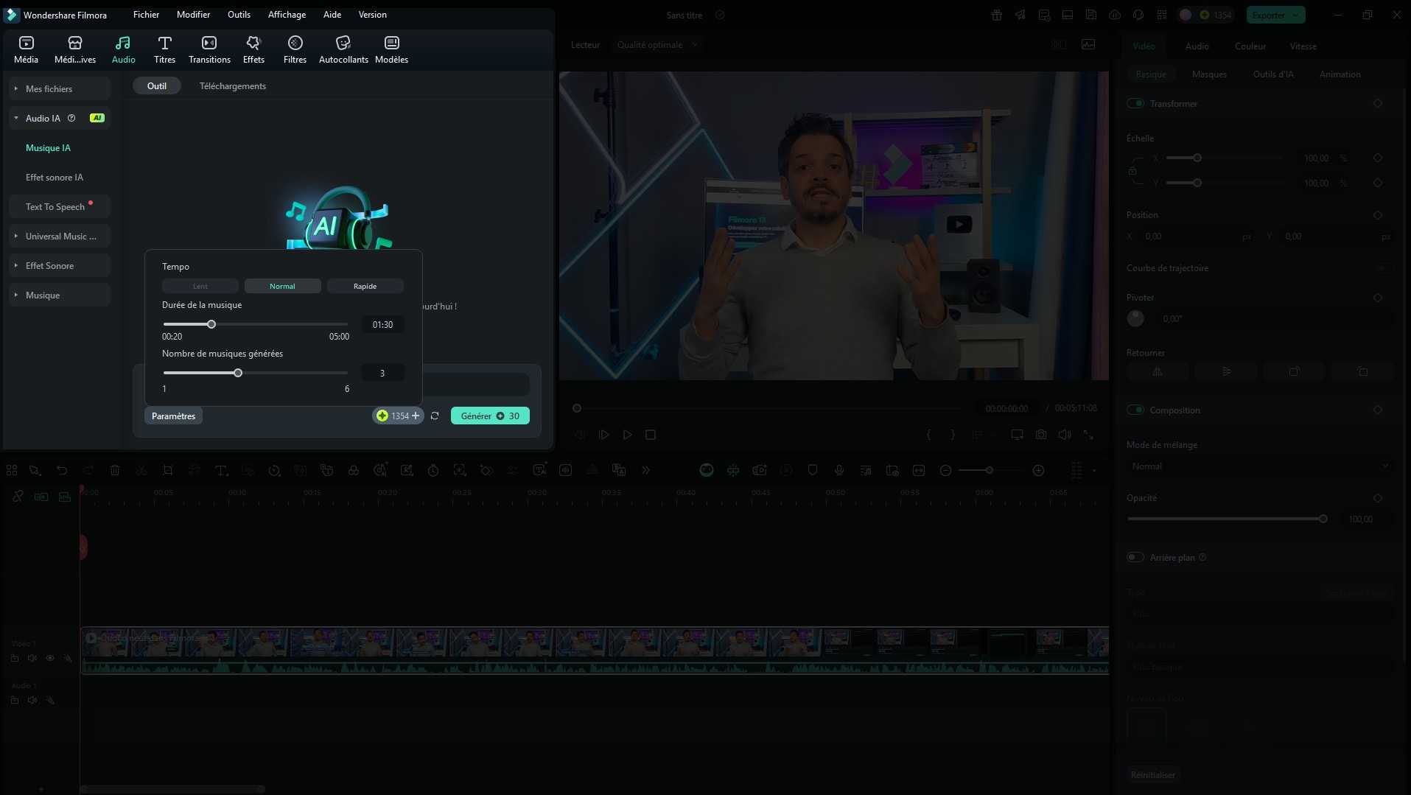1411x795 pixels.
Task: Select the text tool in timeline toolbar
Action: (220, 470)
